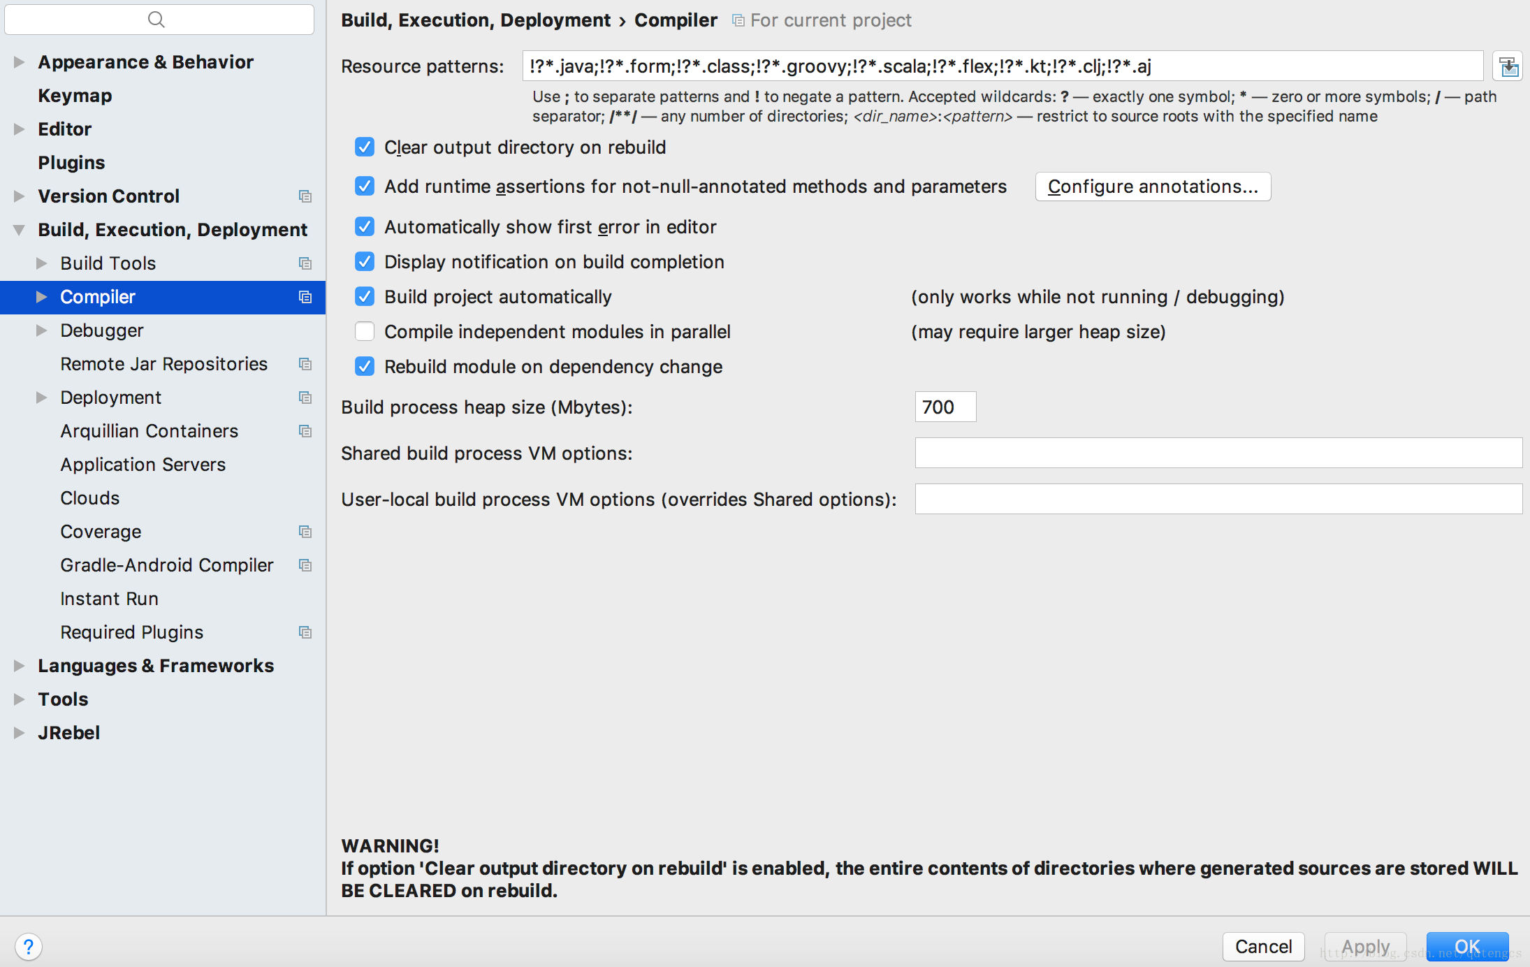Image resolution: width=1530 pixels, height=967 pixels.
Task: Enable Compile independent modules in parallel
Action: pos(365,331)
